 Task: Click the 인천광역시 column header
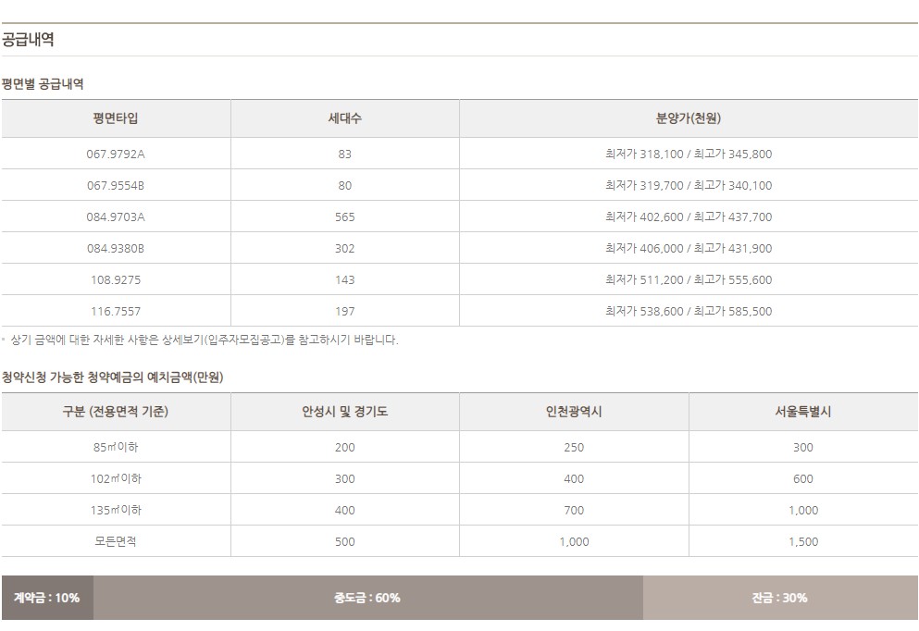tap(574, 412)
